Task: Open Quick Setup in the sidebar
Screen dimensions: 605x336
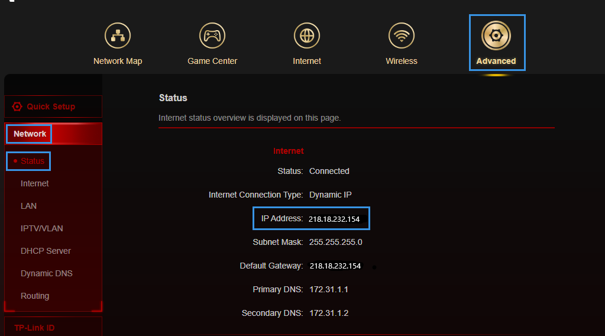Action: click(53, 106)
